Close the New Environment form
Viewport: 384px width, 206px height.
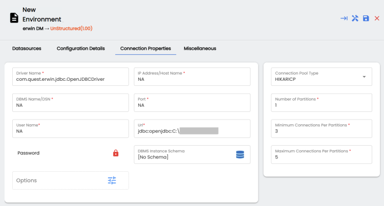click(x=377, y=18)
